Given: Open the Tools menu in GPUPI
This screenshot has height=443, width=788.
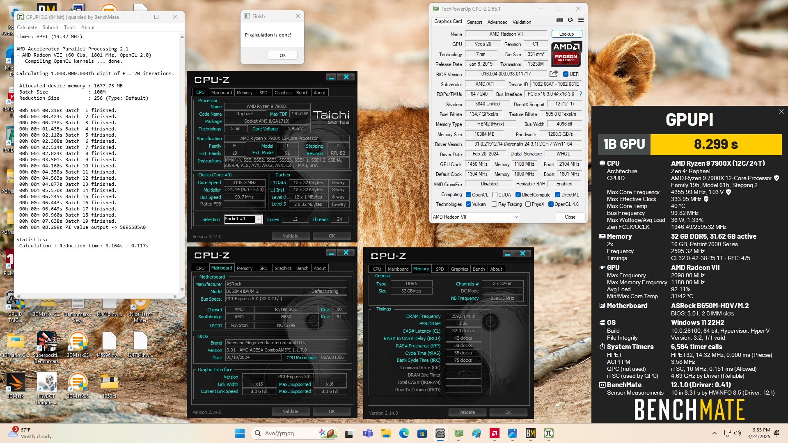Looking at the screenshot, I should pyautogui.click(x=70, y=27).
